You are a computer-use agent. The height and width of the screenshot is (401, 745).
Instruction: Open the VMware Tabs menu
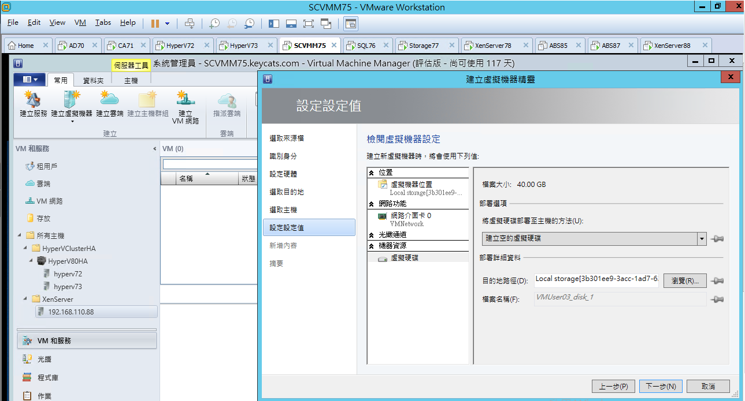(x=103, y=23)
